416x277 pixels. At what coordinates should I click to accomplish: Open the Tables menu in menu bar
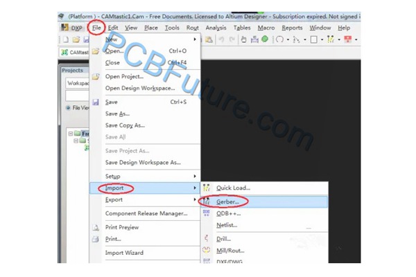pos(242,28)
